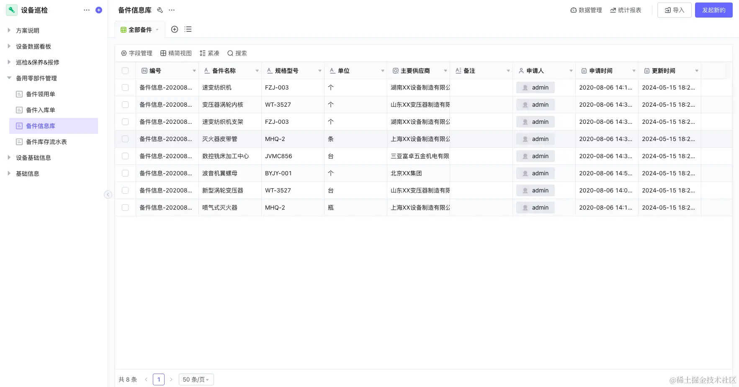Viewport: 739px width, 387px height.
Task: Click 备件入库单 form icon in sidebar
Action: click(19, 110)
